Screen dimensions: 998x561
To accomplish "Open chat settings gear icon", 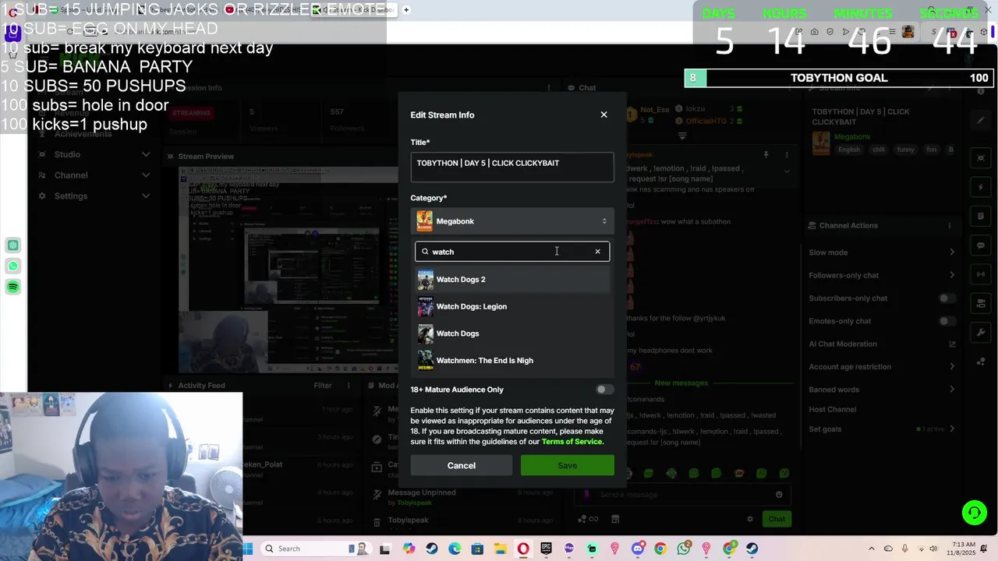I will [x=750, y=519].
